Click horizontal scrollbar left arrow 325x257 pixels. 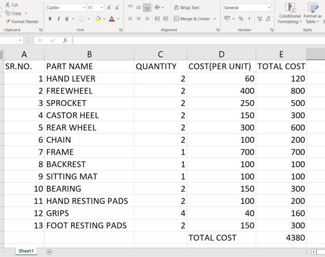click(314, 252)
